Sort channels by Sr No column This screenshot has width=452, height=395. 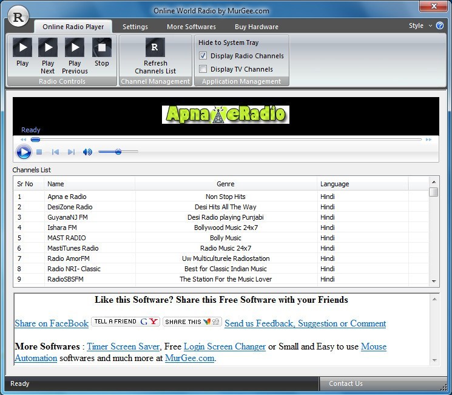coord(29,184)
